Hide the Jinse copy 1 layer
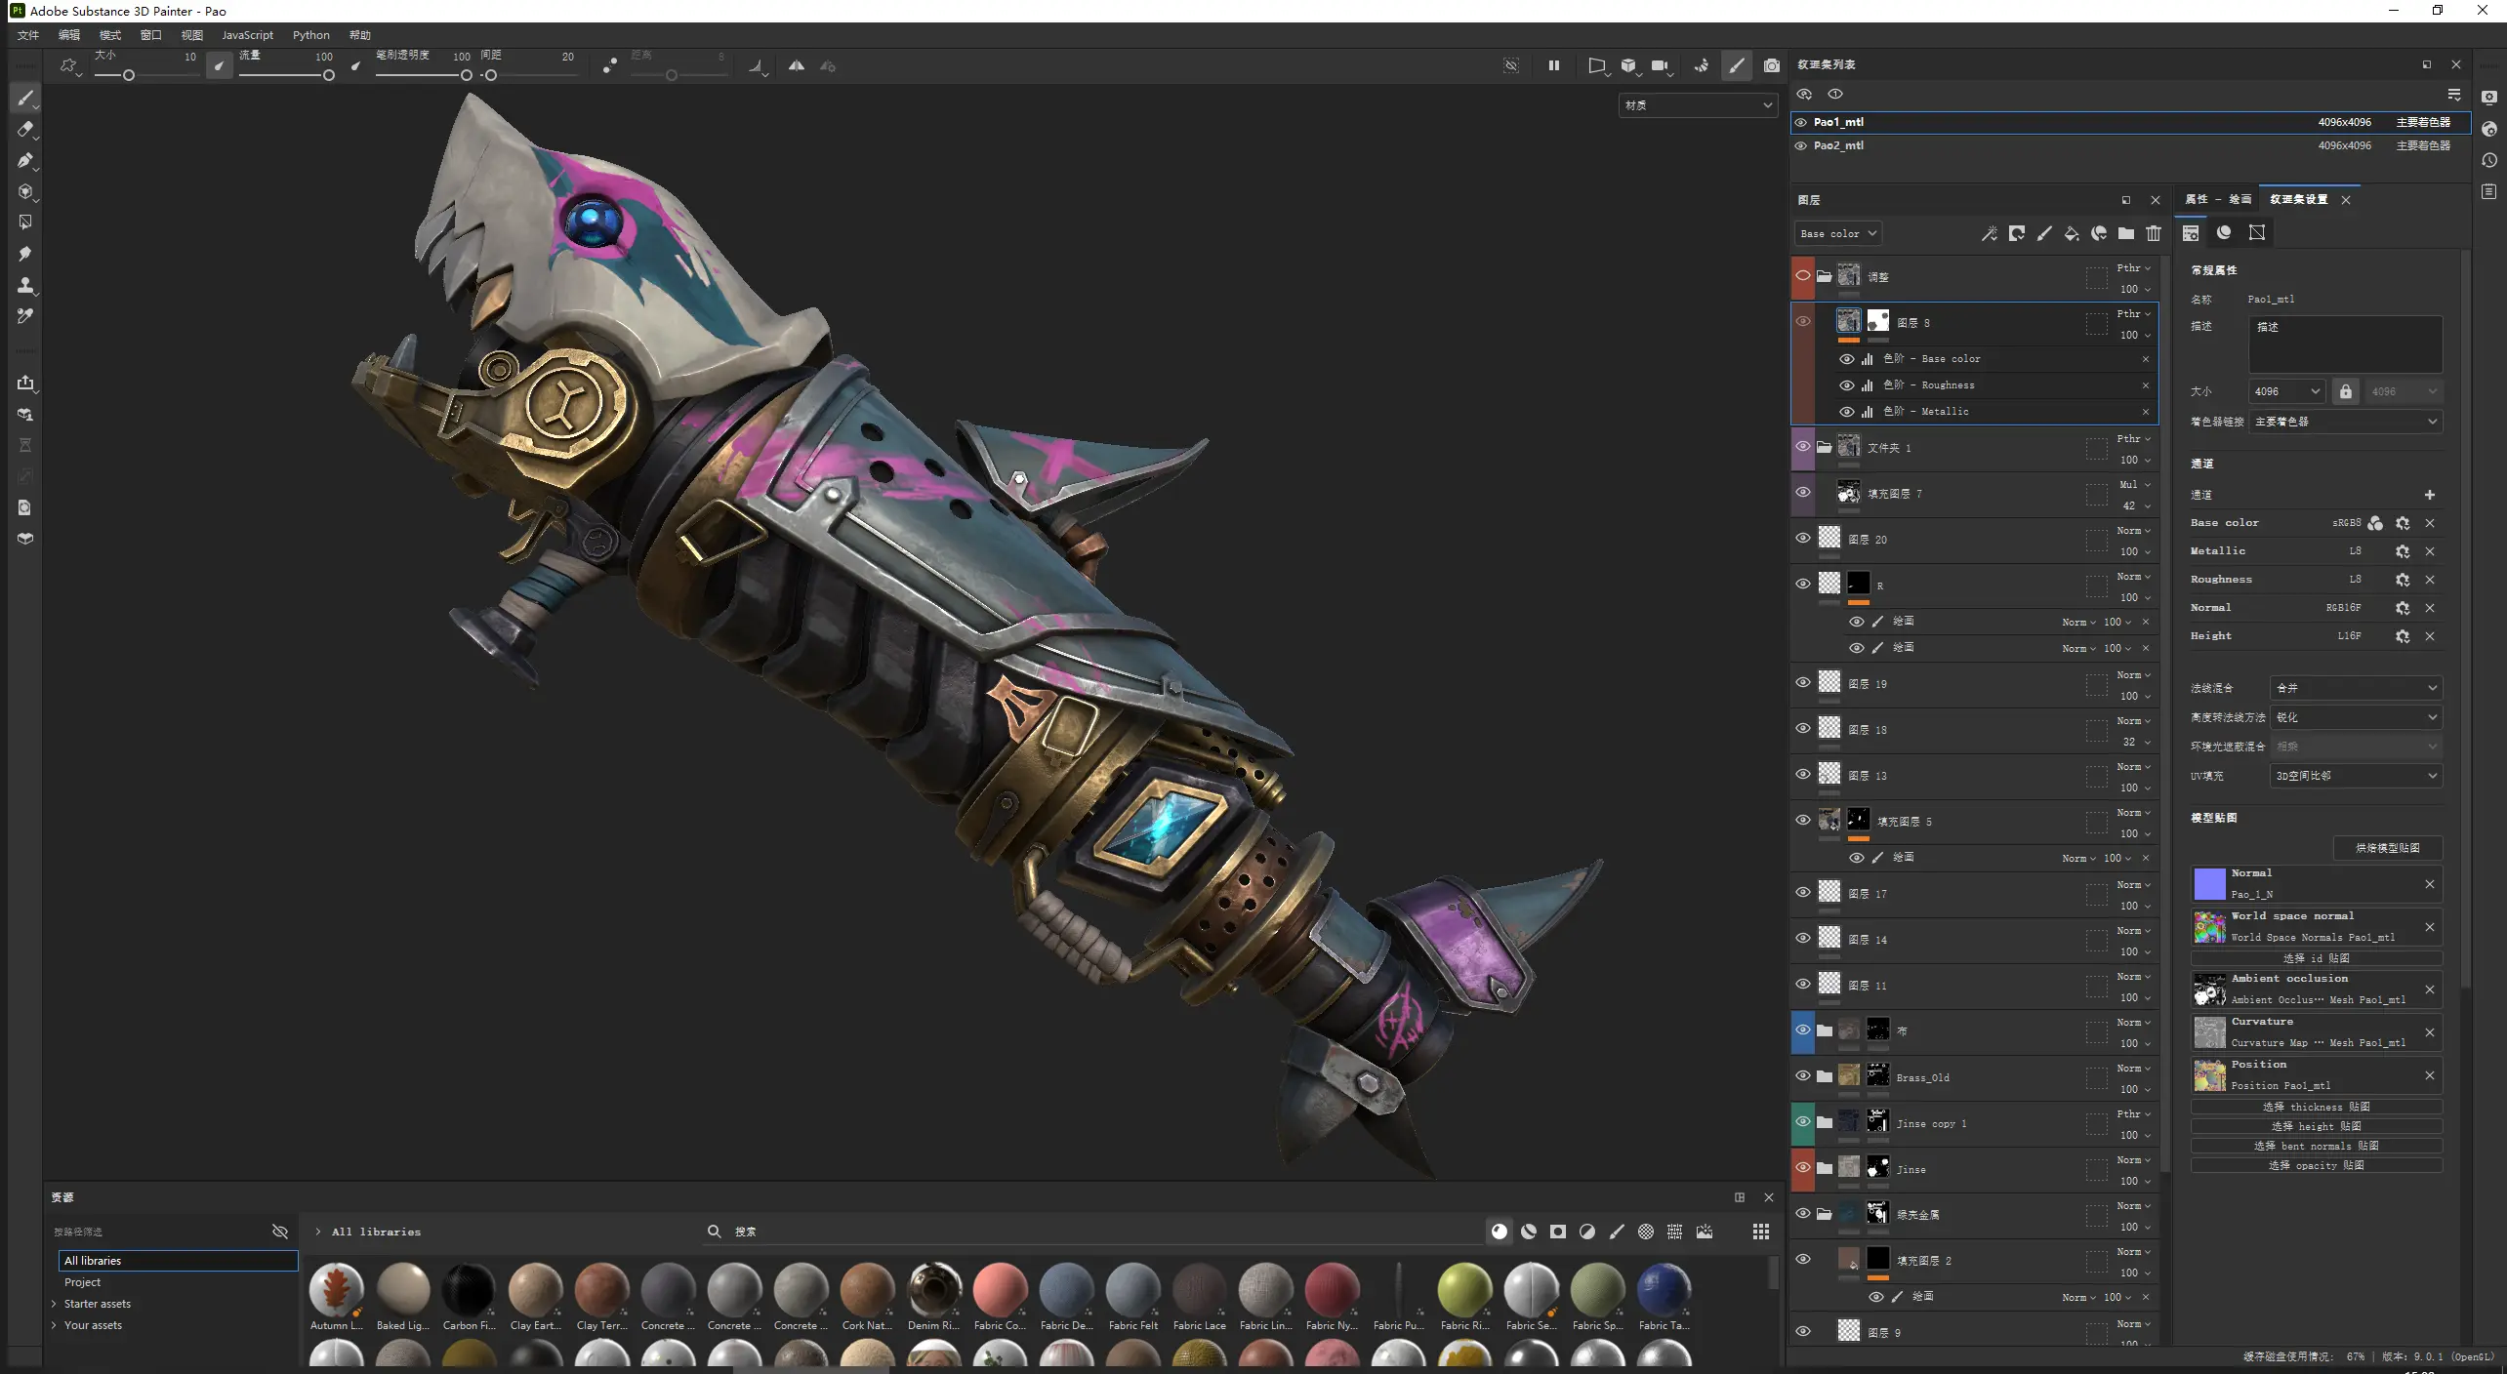 (x=1803, y=1121)
